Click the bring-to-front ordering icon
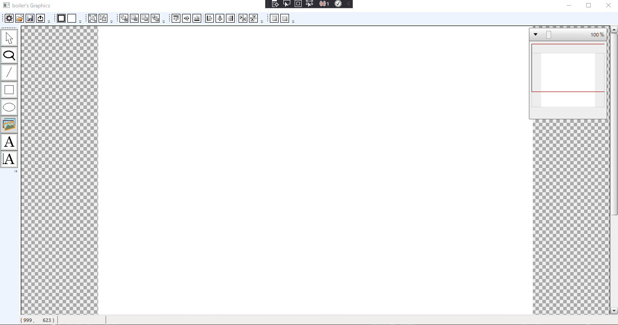 pos(123,18)
